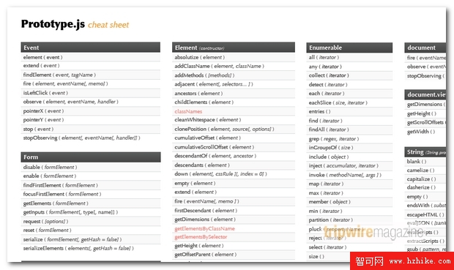The image size is (454, 270).
Task: Click "findAll ( iterator )" row
Action: [x=349, y=130]
